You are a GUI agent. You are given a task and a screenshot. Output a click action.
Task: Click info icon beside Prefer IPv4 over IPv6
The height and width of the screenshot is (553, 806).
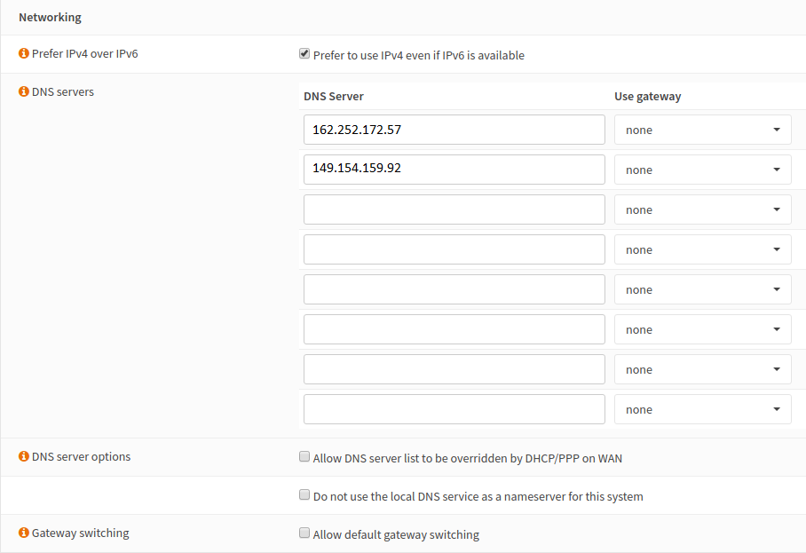24,53
